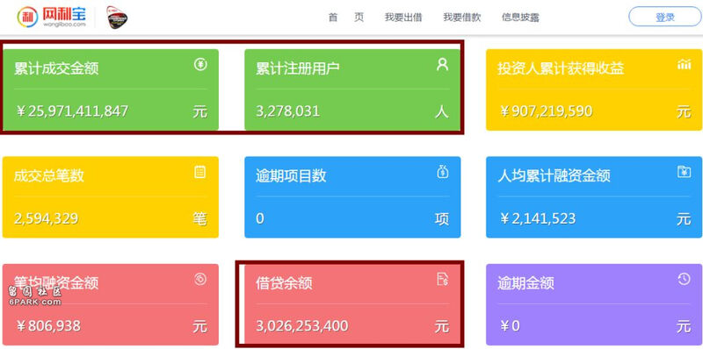
Task: Click the 登录 button
Action: (665, 17)
